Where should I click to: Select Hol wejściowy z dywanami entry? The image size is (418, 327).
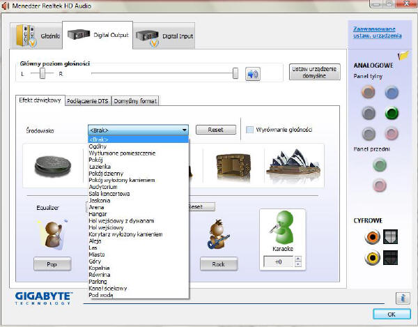click(138, 220)
